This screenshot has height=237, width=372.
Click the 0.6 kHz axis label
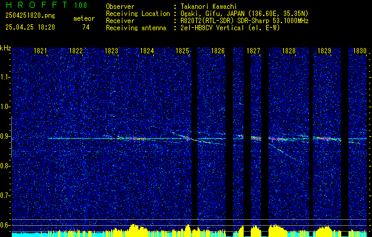[5, 225]
